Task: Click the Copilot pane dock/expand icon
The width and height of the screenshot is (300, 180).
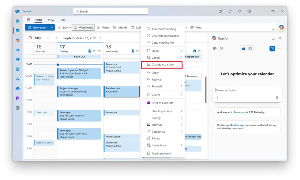Action: (x=273, y=38)
